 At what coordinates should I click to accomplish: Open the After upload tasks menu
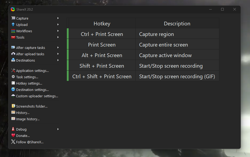point(35,54)
